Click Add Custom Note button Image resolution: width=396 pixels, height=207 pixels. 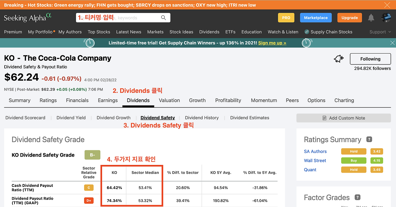(343, 118)
